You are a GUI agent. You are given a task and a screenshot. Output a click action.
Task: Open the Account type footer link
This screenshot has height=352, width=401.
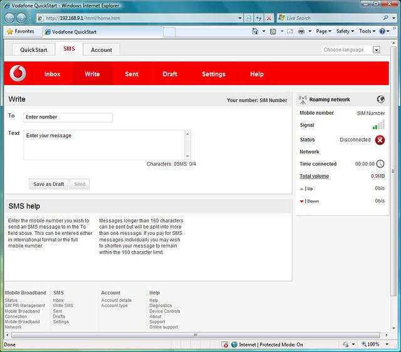coord(114,306)
